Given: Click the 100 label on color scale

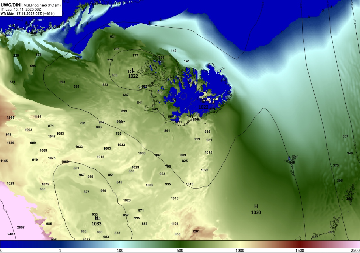Looking at the screenshot, I should (x=120, y=250).
